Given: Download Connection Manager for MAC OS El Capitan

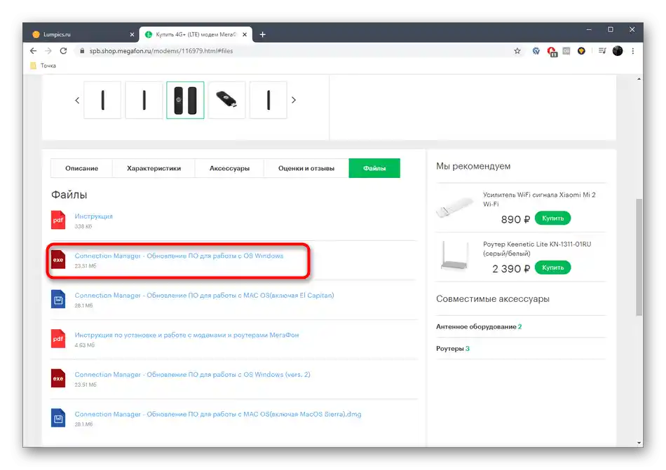Looking at the screenshot, I should (x=204, y=295).
